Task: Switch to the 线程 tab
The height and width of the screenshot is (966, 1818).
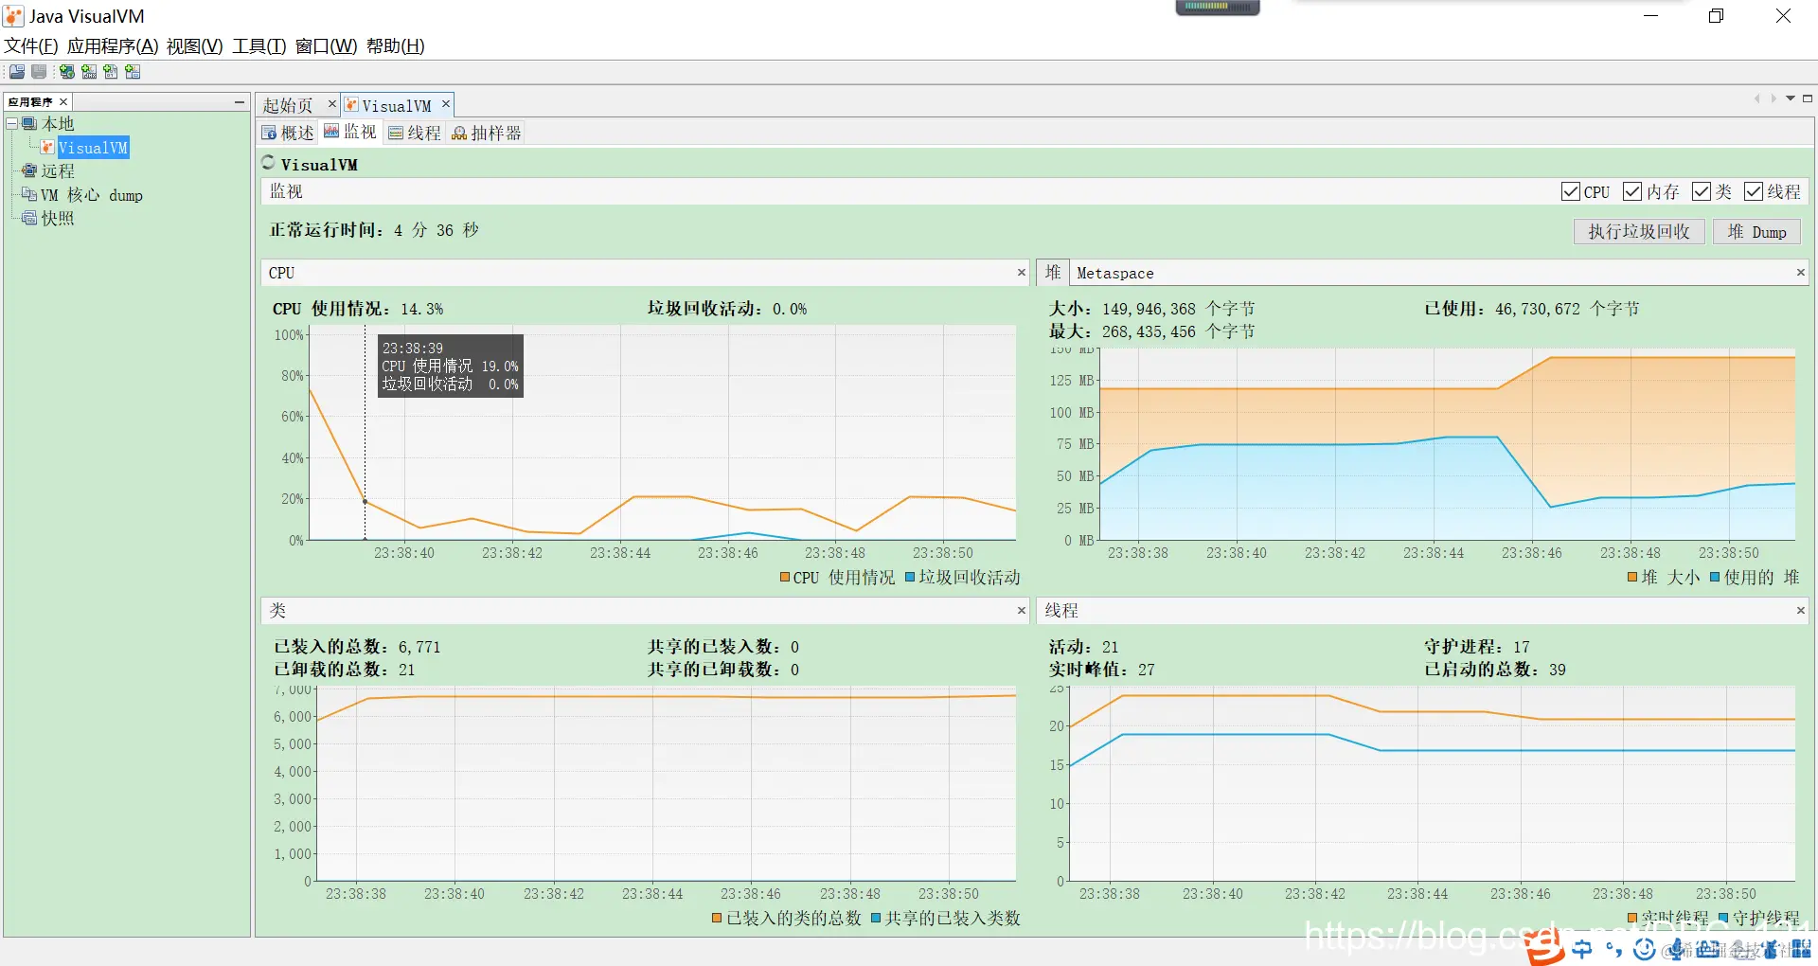Action: 415,134
